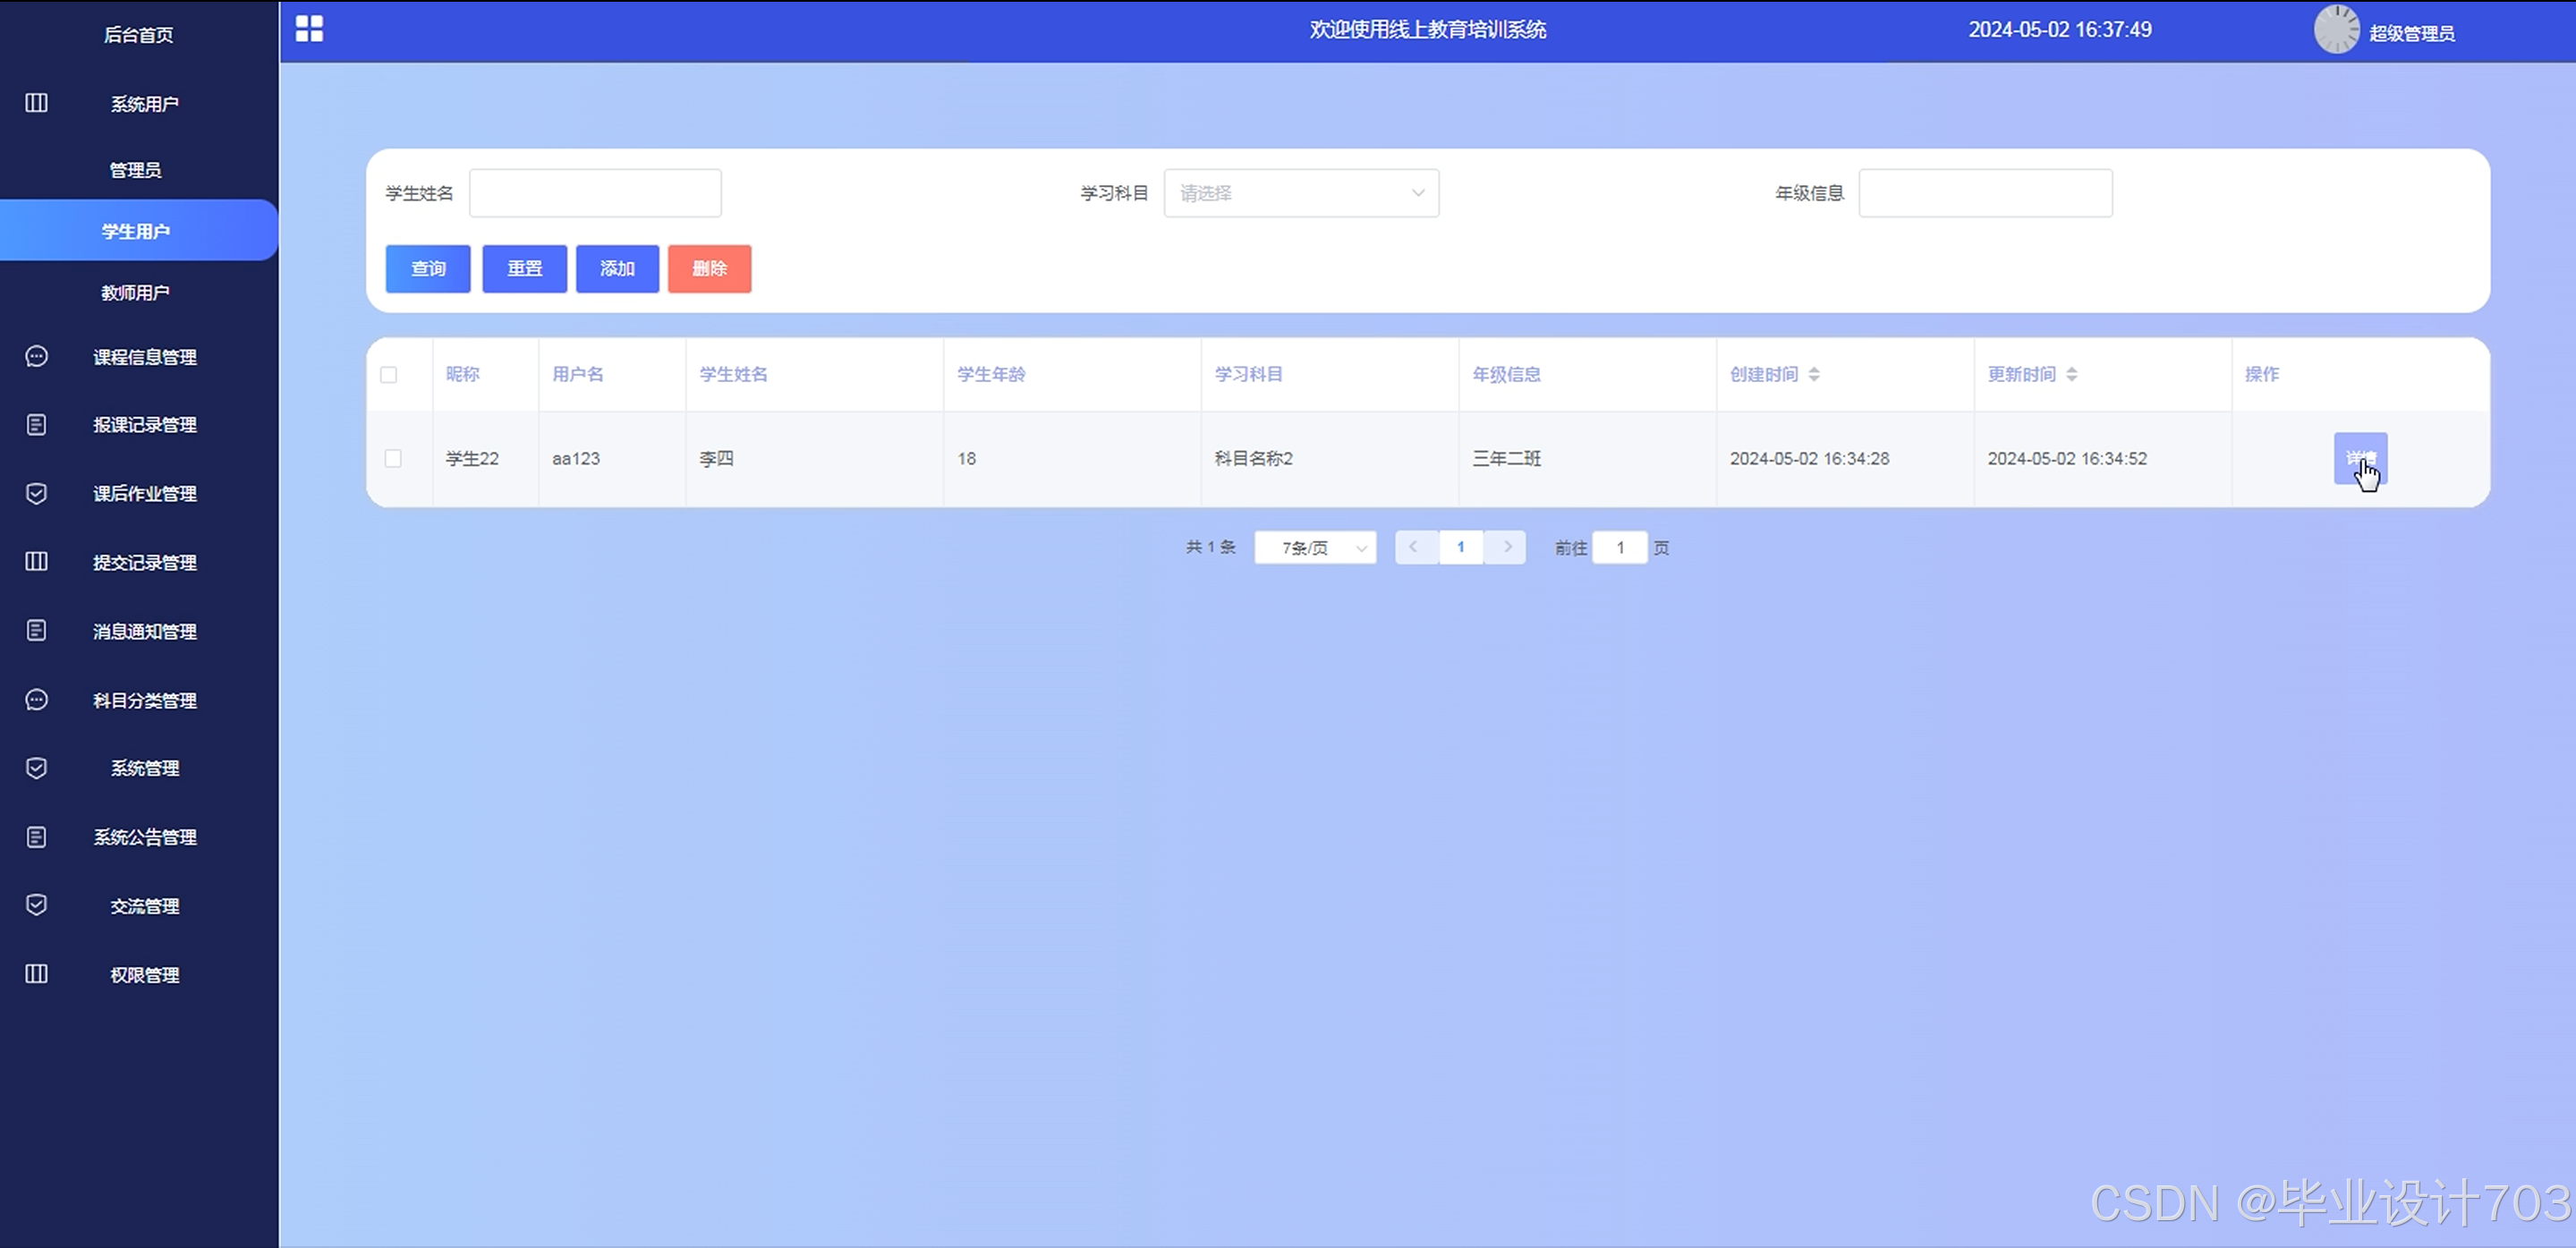
Task: Click the 添加 button
Action: pos(617,269)
